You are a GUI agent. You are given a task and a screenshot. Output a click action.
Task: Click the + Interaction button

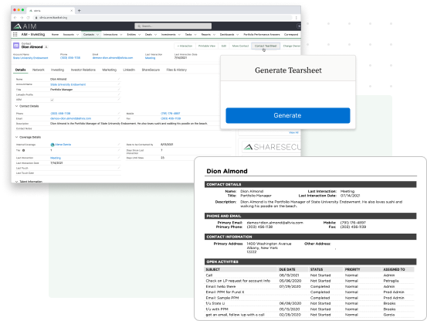pyautogui.click(x=185, y=46)
